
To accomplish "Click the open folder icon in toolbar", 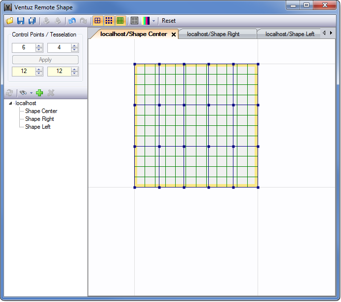I will (x=9, y=21).
